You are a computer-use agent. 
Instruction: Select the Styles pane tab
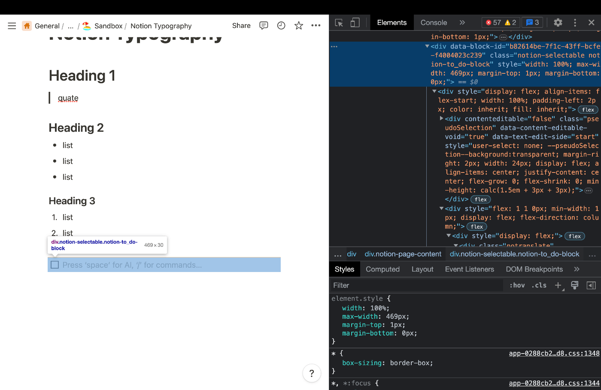click(x=344, y=269)
